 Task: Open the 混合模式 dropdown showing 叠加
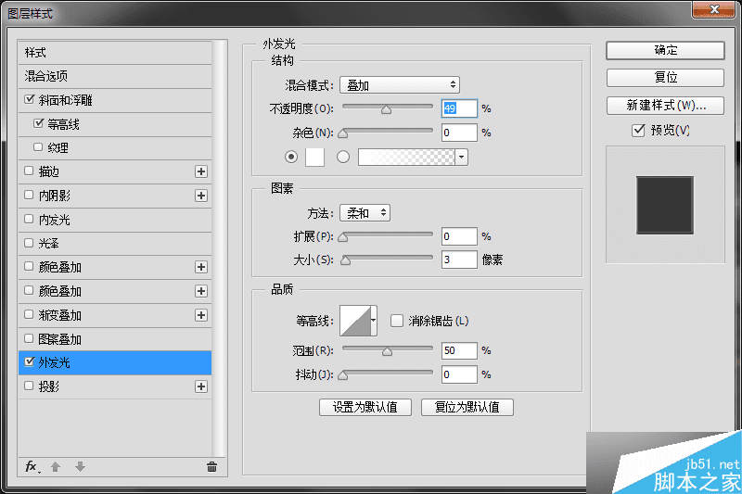click(400, 85)
